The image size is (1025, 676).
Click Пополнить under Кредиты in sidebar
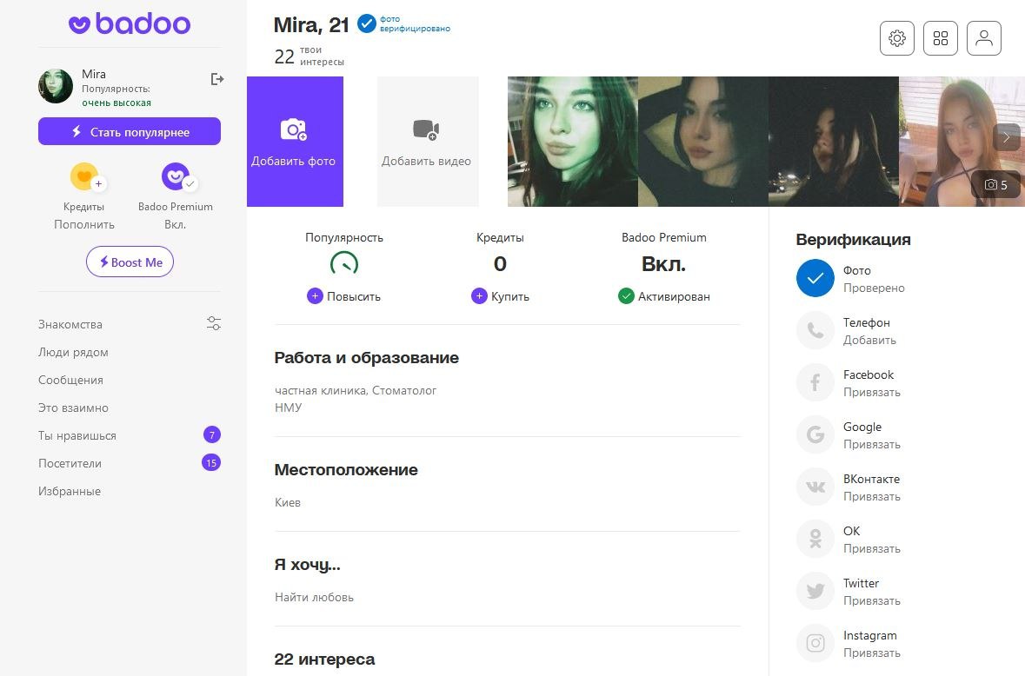(84, 225)
